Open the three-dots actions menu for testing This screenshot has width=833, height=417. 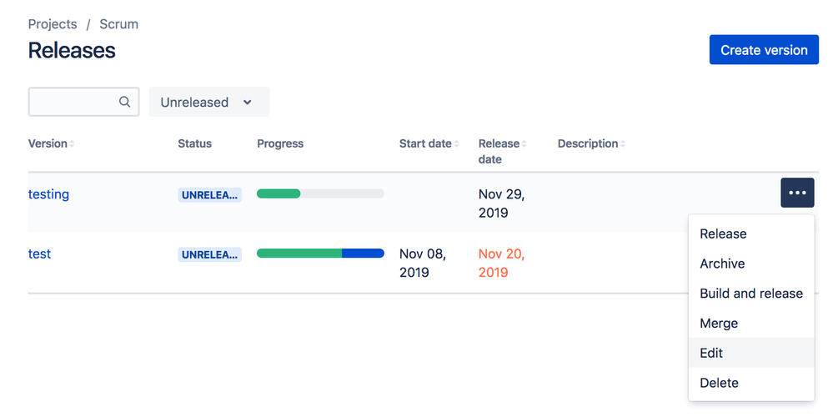(x=797, y=193)
